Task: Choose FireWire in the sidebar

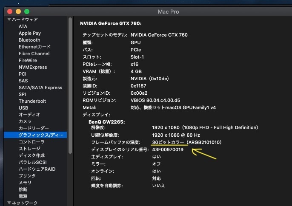Action: coord(28,60)
